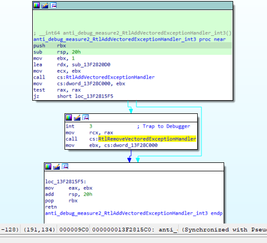Image resolution: width=267 pixels, height=243 pixels.
Task: Click the RtlAddVectoredExceptionHandler call reference
Action: [110, 77]
